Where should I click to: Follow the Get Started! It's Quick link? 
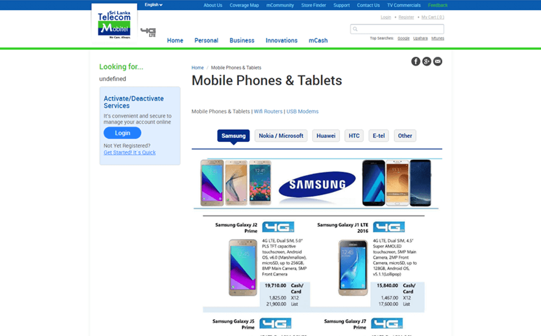pos(130,153)
